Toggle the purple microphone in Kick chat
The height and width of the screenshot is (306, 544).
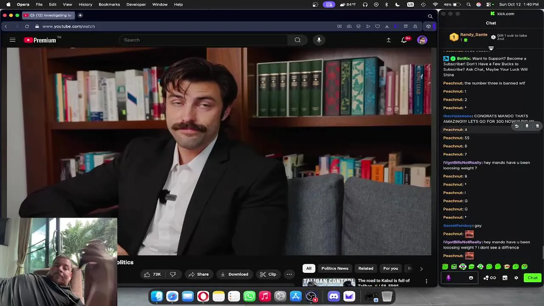tap(448, 278)
